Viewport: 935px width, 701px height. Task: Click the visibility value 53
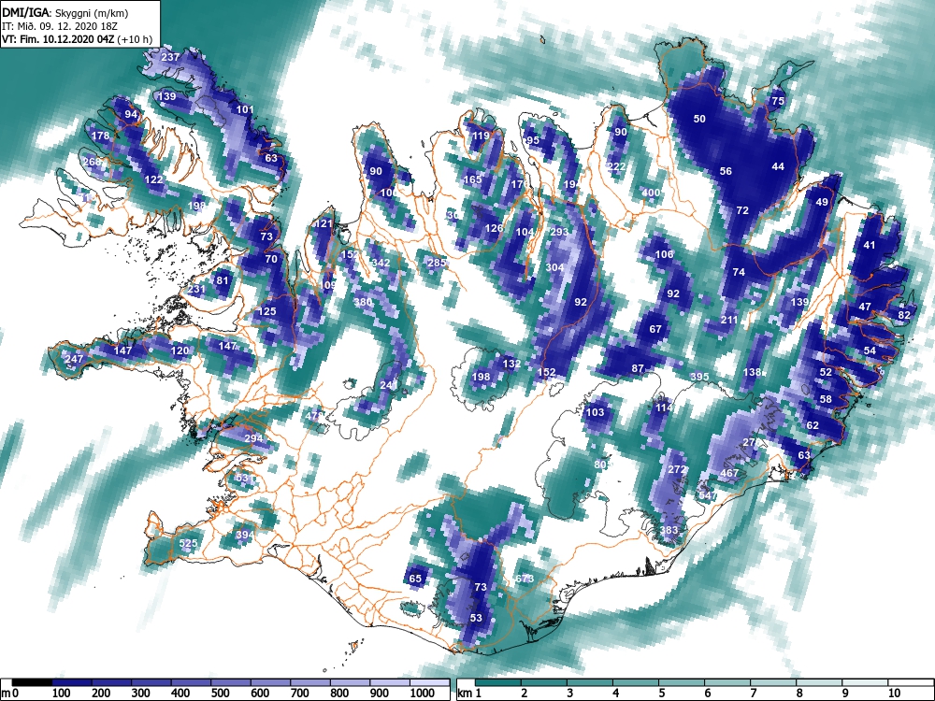tap(476, 618)
